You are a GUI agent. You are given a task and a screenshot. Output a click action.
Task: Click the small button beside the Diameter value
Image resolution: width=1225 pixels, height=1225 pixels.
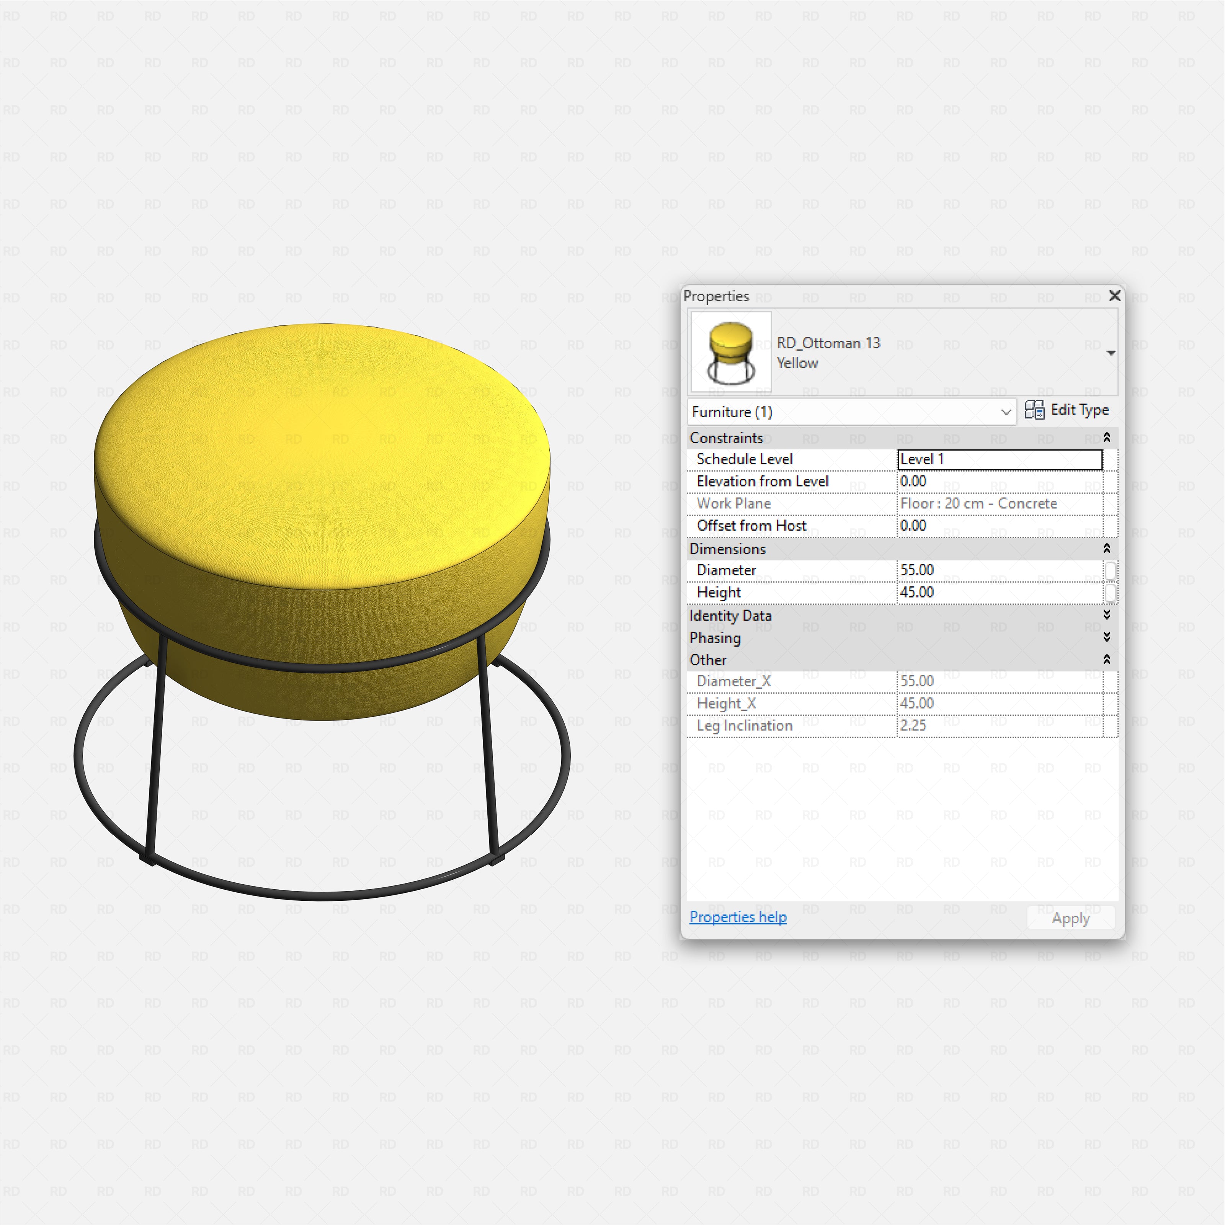point(1112,571)
